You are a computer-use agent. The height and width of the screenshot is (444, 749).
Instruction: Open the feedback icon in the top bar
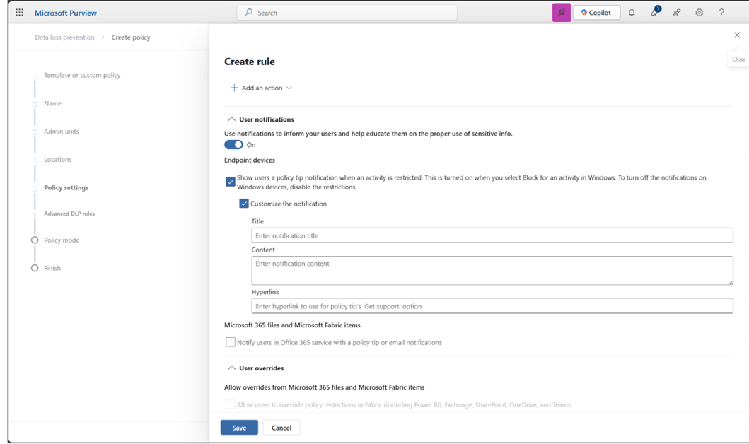coord(676,12)
